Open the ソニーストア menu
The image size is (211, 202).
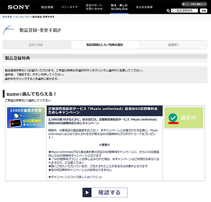point(70,7)
